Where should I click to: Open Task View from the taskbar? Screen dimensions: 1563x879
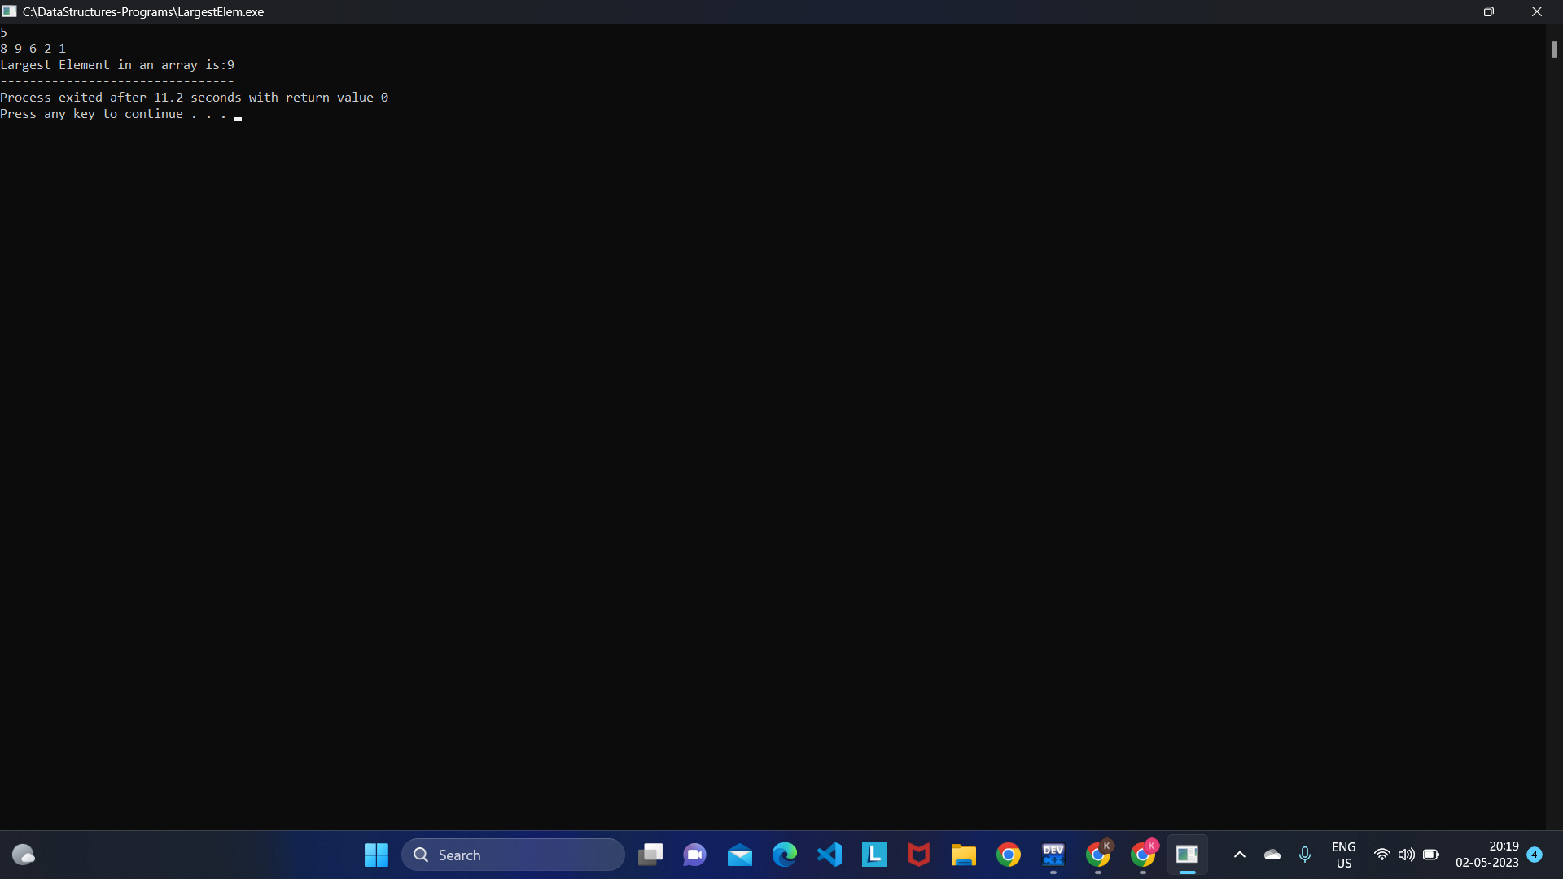pos(650,855)
